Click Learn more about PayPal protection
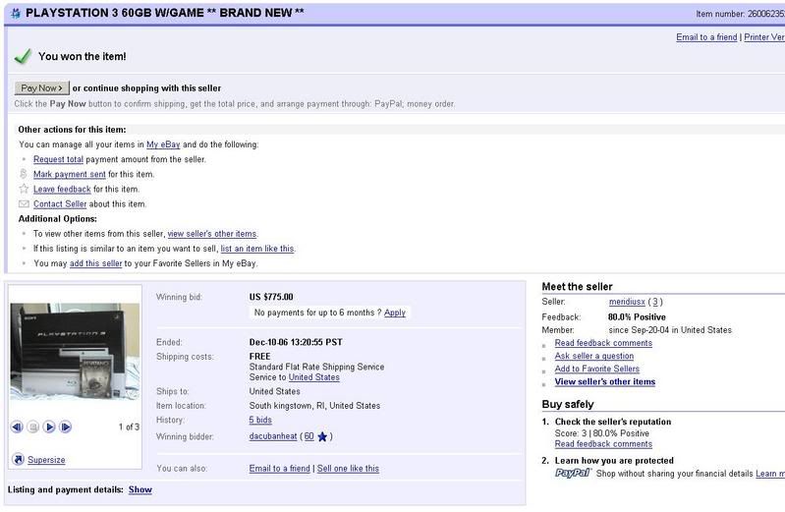 (770, 474)
